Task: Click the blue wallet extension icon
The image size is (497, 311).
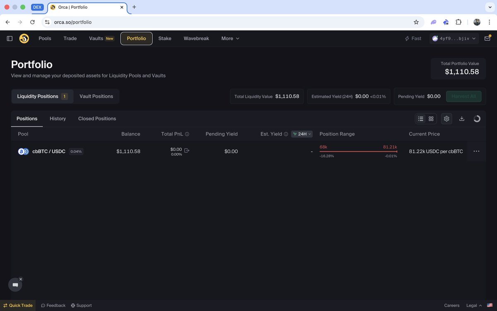Action: (446, 22)
